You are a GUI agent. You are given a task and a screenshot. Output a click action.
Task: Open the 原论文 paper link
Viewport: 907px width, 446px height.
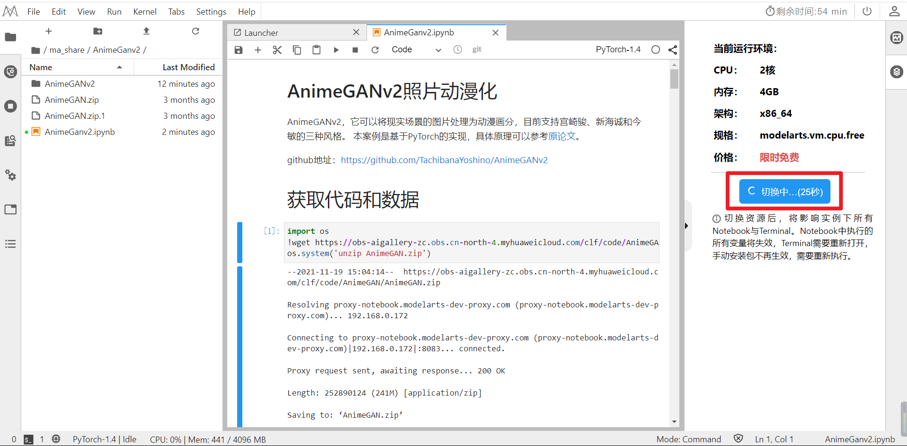coord(562,136)
